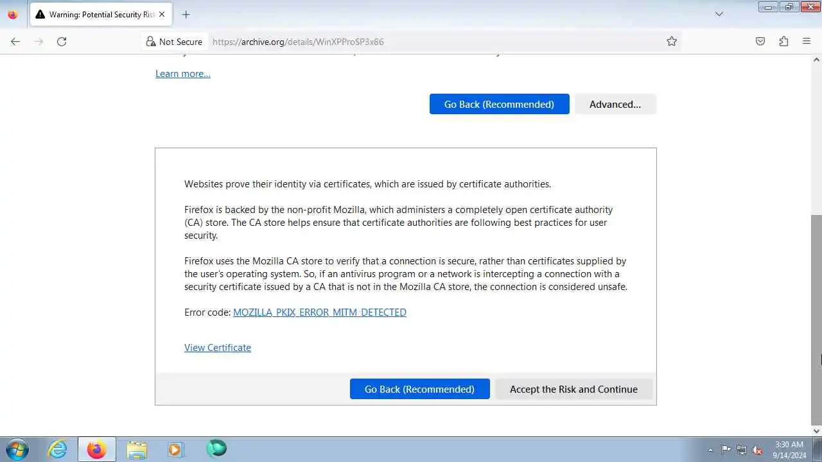Open the Learn more link
The image size is (822, 462).
coord(183,74)
